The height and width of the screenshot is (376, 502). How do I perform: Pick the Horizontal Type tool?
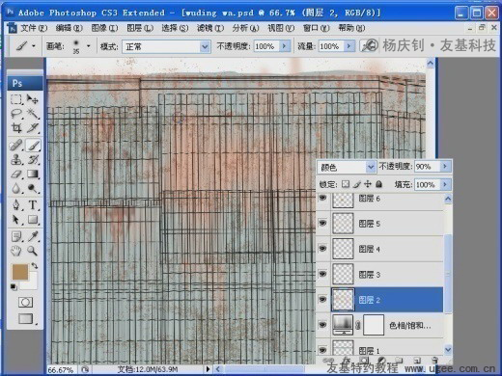(33, 204)
